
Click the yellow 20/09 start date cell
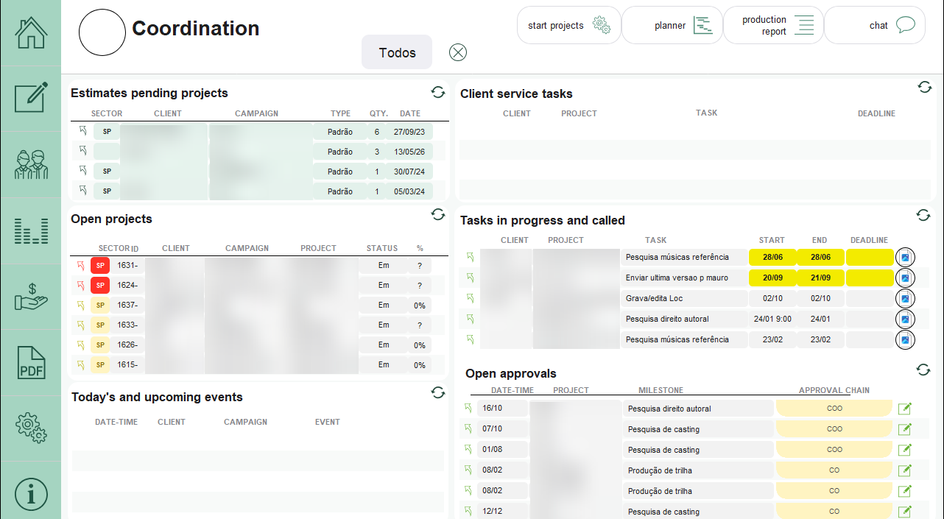coord(772,278)
